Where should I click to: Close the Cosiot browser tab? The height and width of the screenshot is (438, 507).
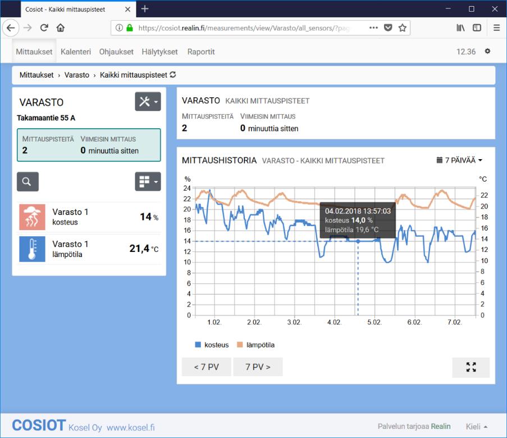tap(127, 10)
